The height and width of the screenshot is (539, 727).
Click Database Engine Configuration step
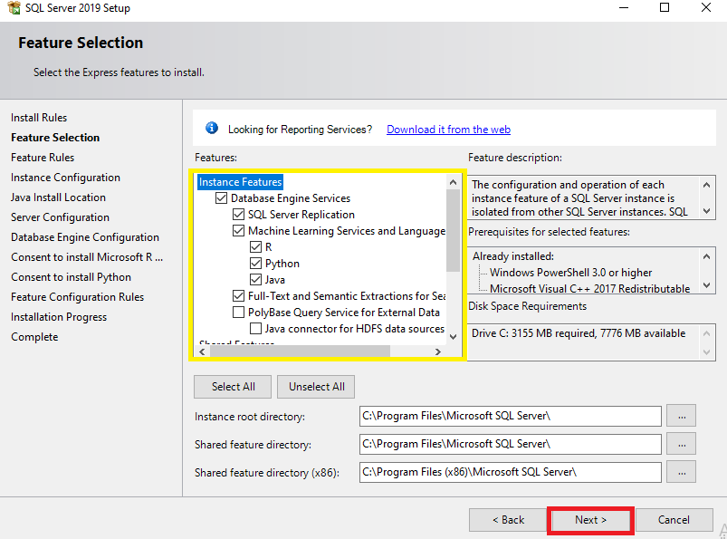click(x=85, y=237)
